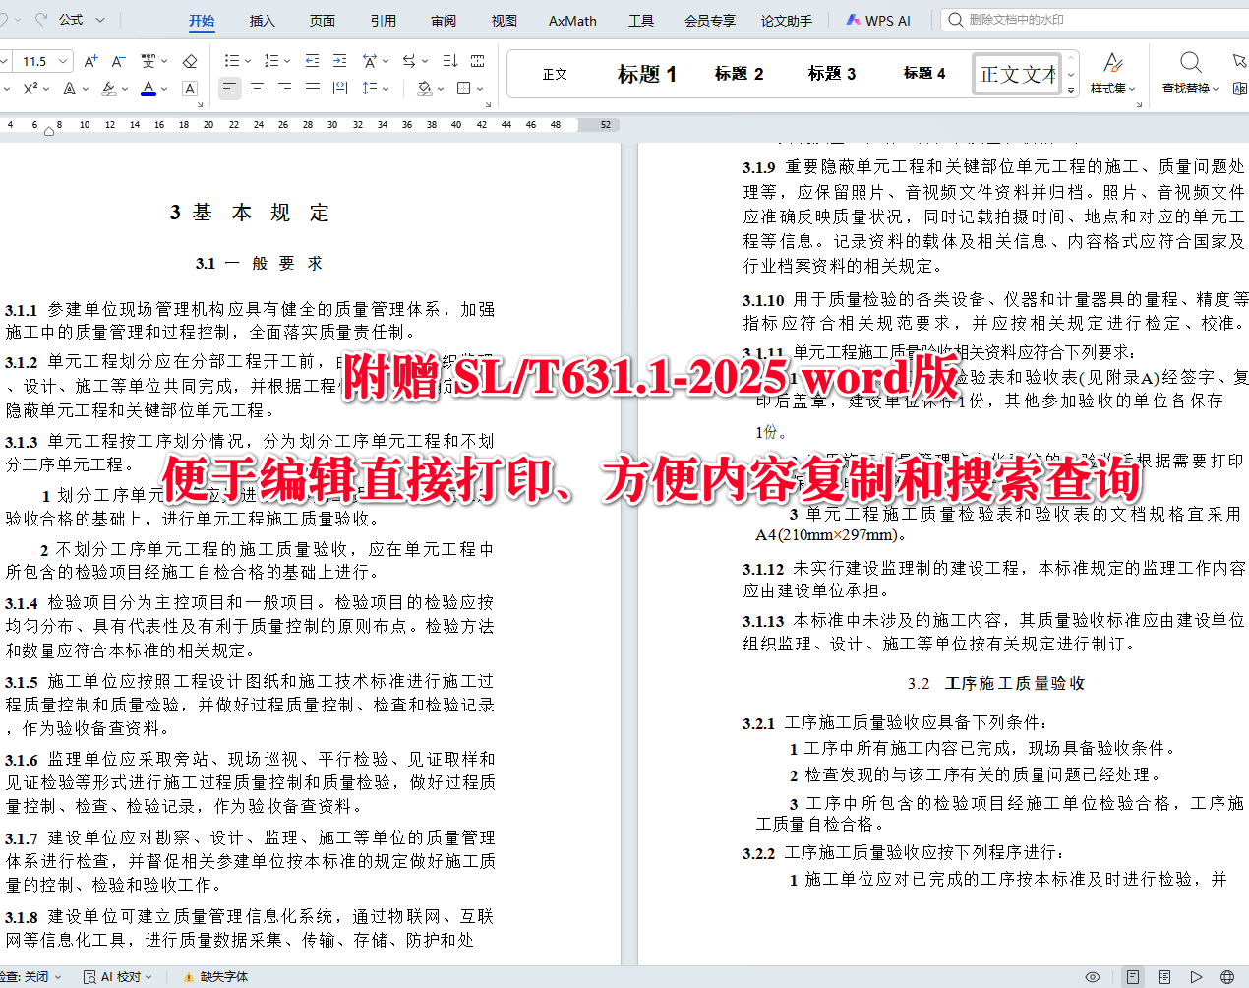The height and width of the screenshot is (988, 1249).
Task: Align text right
Action: (x=284, y=89)
